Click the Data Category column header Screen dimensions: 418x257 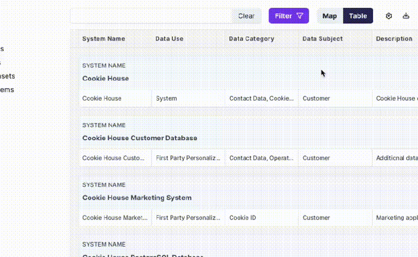[251, 39]
